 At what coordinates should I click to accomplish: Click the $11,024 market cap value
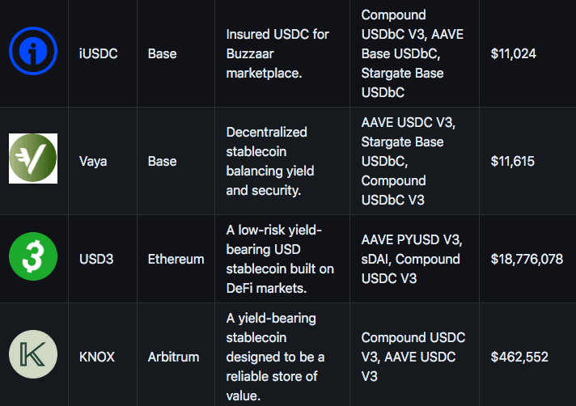[513, 54]
